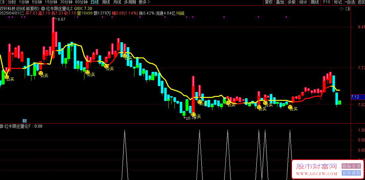Add stock via +自选 button
Screen dimensions: 365x180
tap(349, 2)
